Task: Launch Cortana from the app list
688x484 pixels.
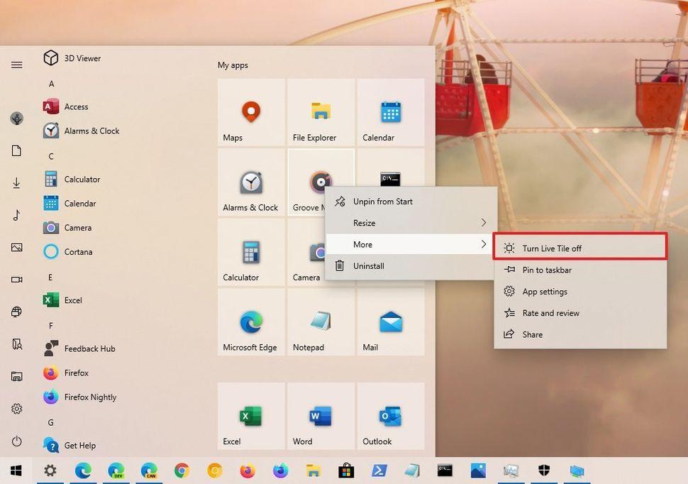Action: click(x=68, y=252)
